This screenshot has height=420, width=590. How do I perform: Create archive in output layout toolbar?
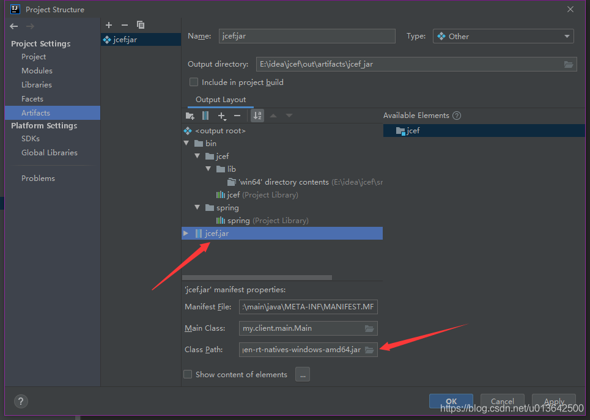pos(205,116)
